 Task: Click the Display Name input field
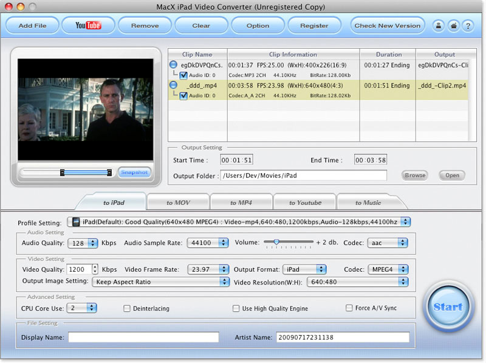(143, 337)
